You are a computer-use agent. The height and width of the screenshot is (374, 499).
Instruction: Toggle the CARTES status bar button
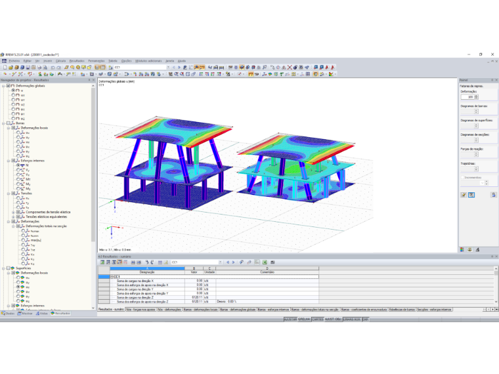[317, 320]
